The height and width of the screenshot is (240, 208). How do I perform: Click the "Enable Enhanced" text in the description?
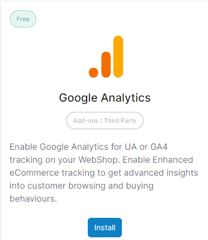[x=158, y=160]
